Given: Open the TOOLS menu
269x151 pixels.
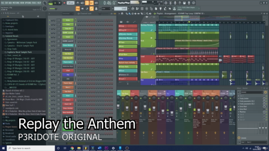Looking at the screenshot, I should pyautogui.click(x=34, y=3).
